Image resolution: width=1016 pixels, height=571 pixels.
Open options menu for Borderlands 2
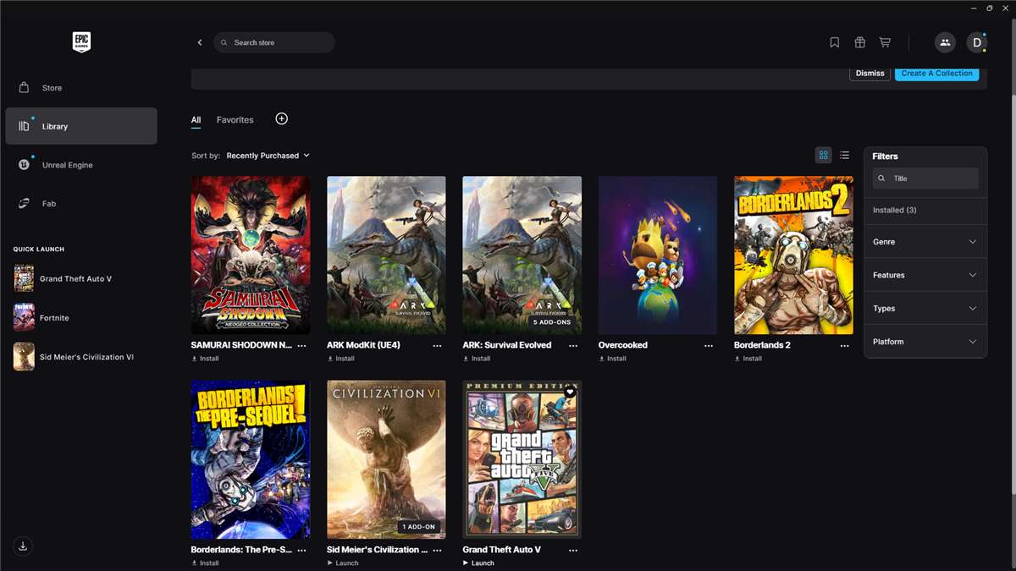click(x=844, y=346)
